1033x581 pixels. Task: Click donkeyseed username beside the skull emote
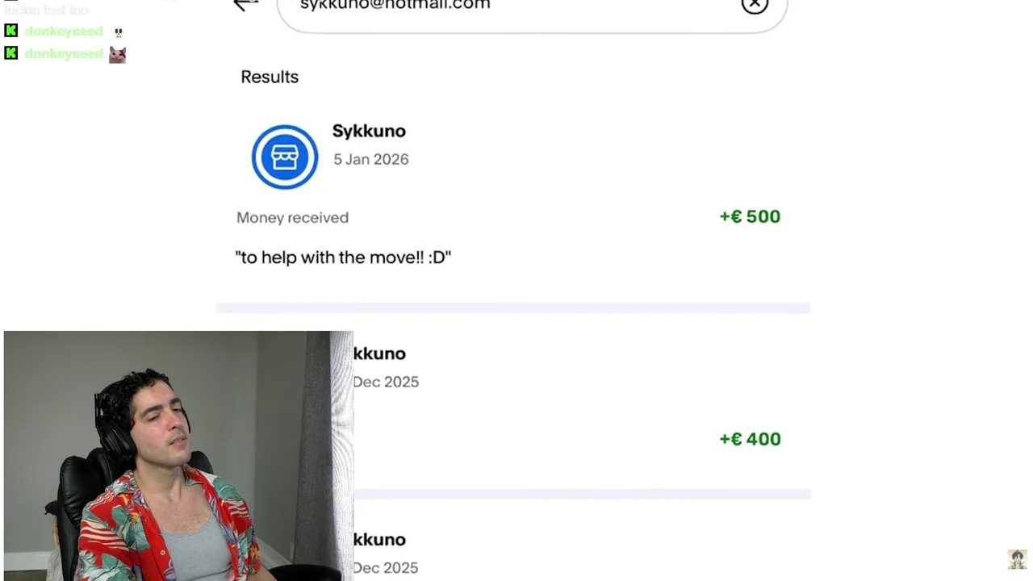click(x=64, y=31)
